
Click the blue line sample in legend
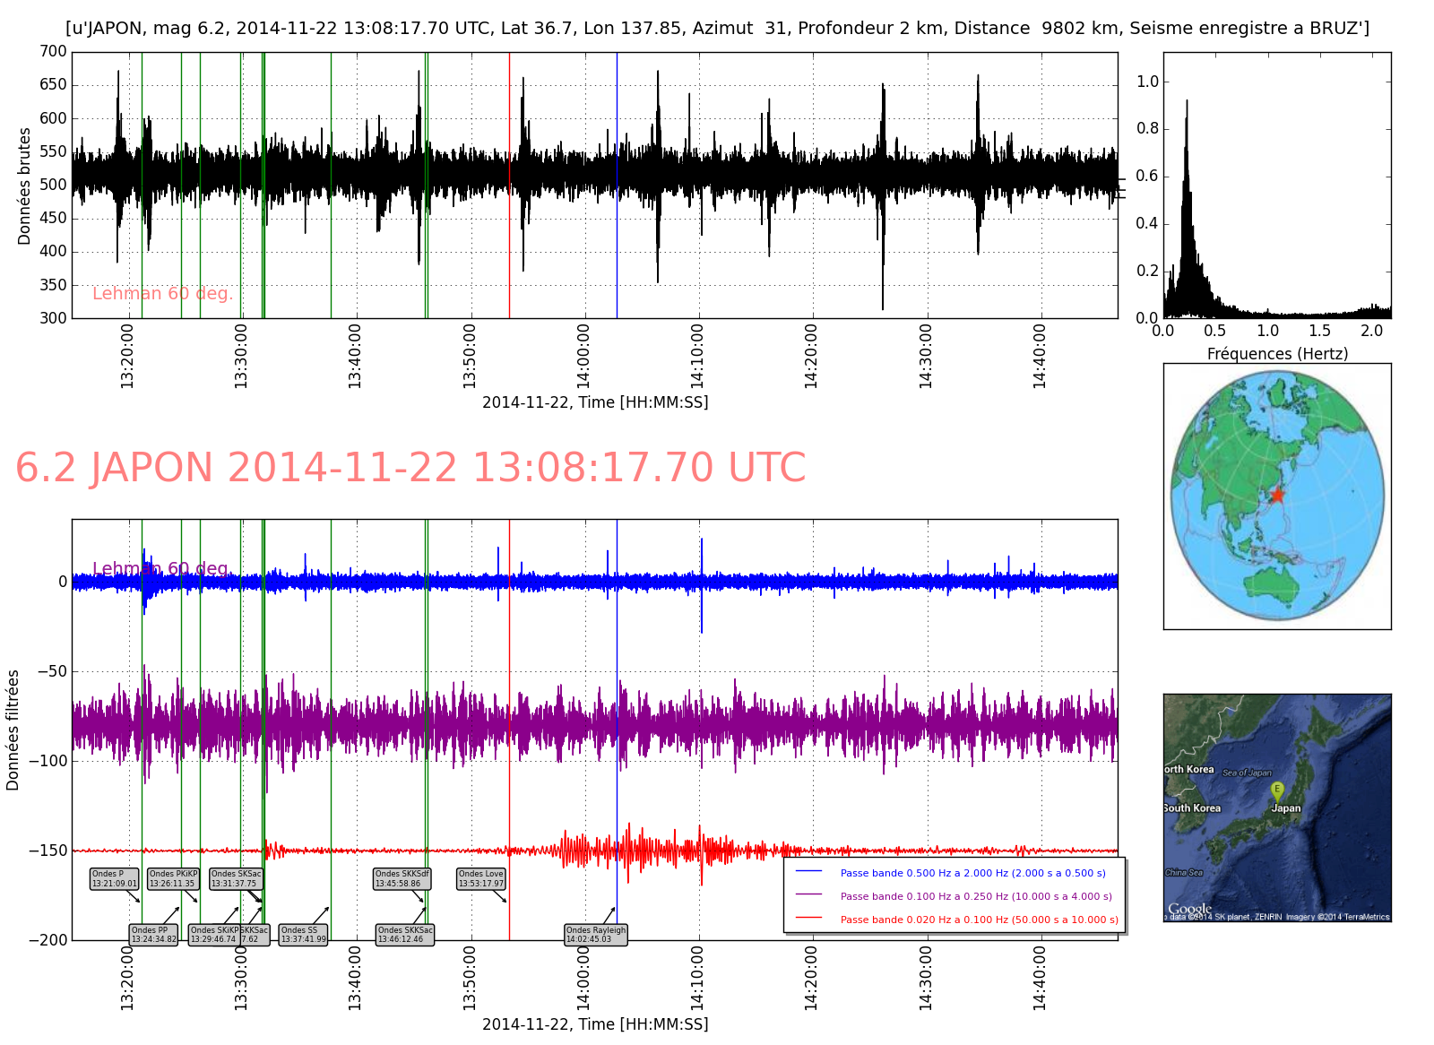[808, 872]
